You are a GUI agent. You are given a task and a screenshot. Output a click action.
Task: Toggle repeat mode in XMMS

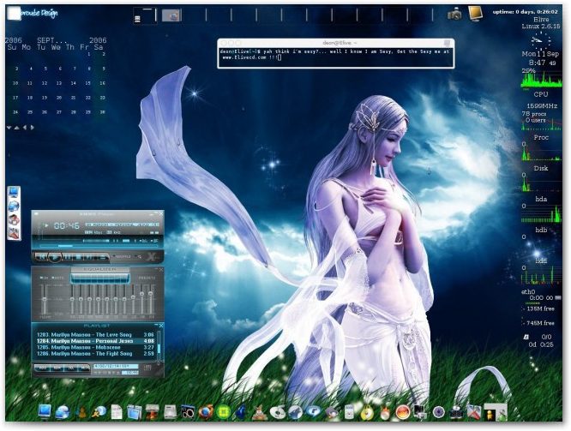click(x=139, y=256)
